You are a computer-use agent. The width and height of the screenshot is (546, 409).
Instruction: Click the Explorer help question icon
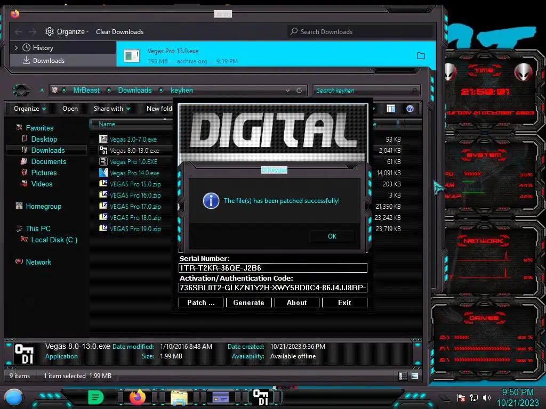pos(410,109)
